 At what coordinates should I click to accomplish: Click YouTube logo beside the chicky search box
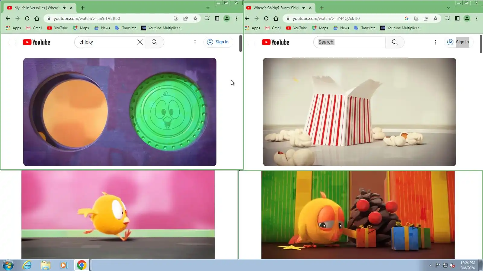tap(37, 42)
